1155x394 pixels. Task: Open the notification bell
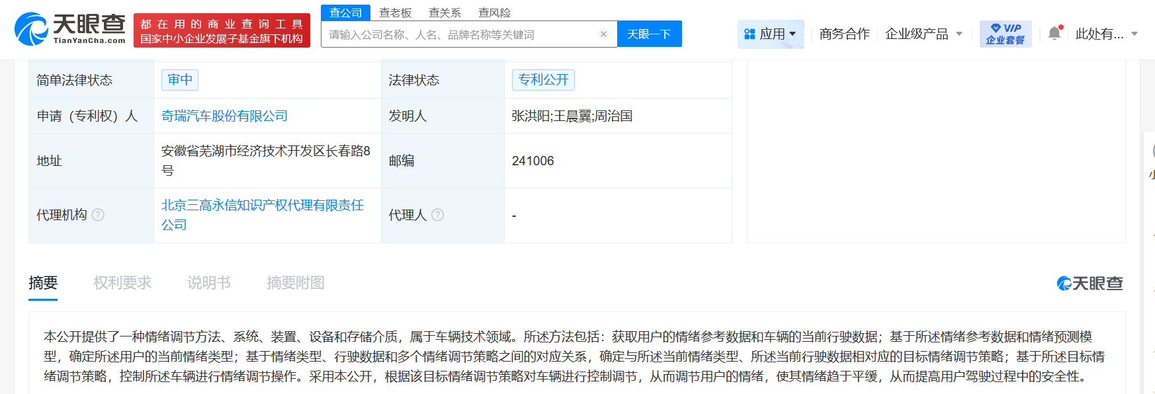(1054, 33)
